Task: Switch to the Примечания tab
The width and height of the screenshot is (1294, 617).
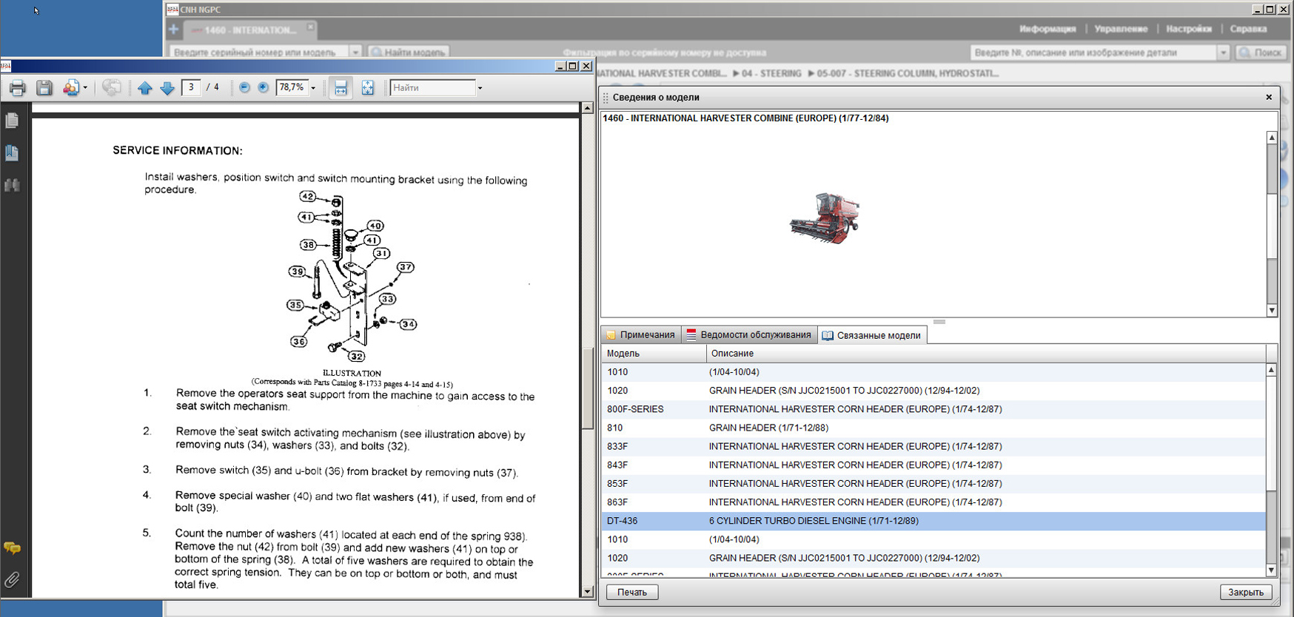Action: [x=640, y=335]
